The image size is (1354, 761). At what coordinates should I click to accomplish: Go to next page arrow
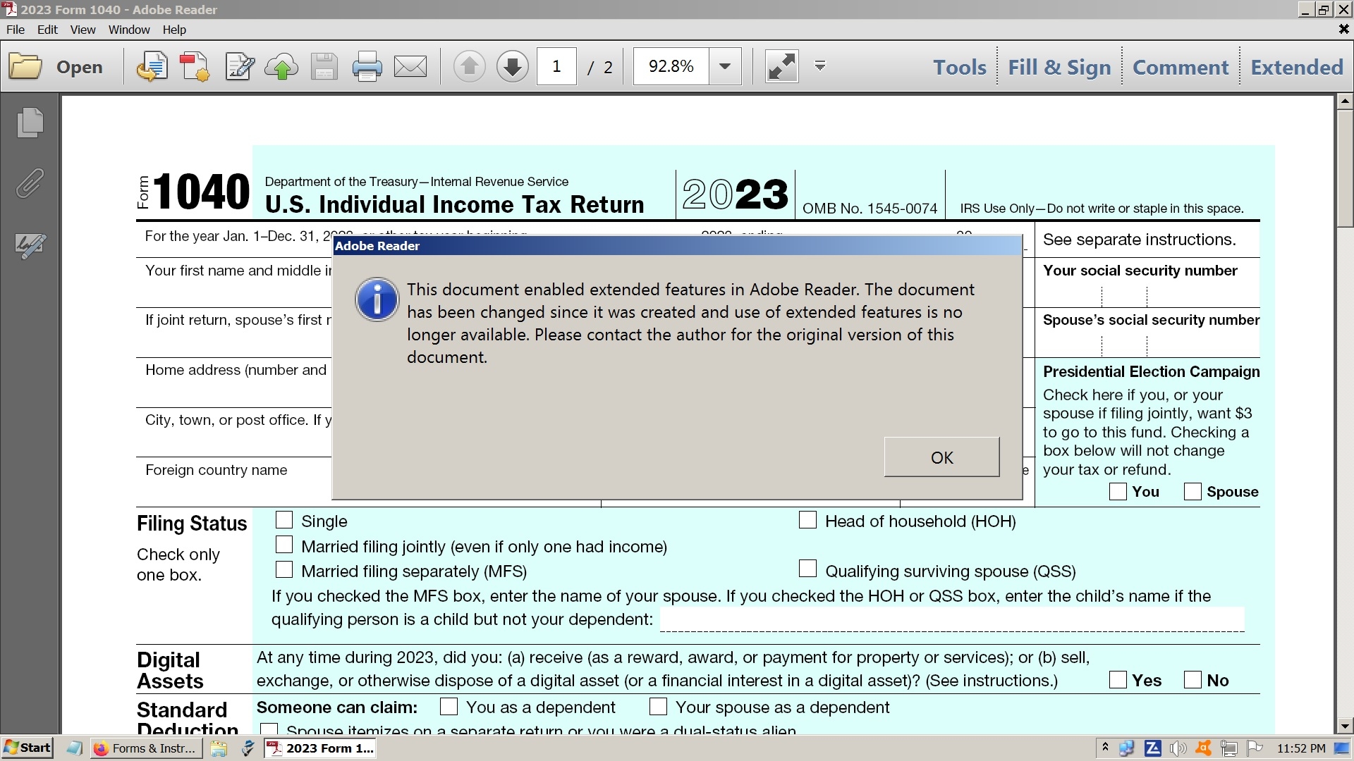(513, 67)
